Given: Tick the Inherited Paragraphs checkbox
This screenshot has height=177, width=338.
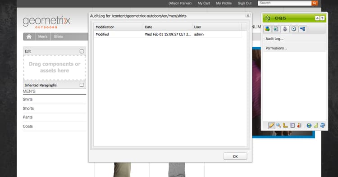Looking at the screenshot, I should [x=82, y=85].
